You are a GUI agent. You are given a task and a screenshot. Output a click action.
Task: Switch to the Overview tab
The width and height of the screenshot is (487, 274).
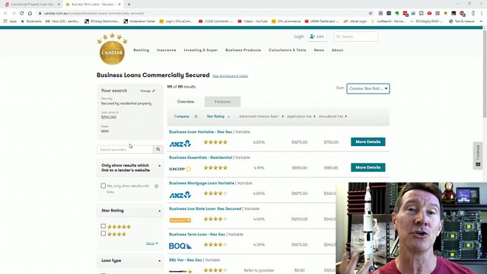click(x=186, y=101)
